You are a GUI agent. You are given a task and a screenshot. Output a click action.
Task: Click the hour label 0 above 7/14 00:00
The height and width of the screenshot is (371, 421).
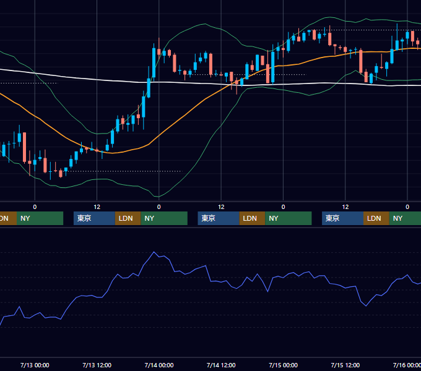(x=159, y=207)
